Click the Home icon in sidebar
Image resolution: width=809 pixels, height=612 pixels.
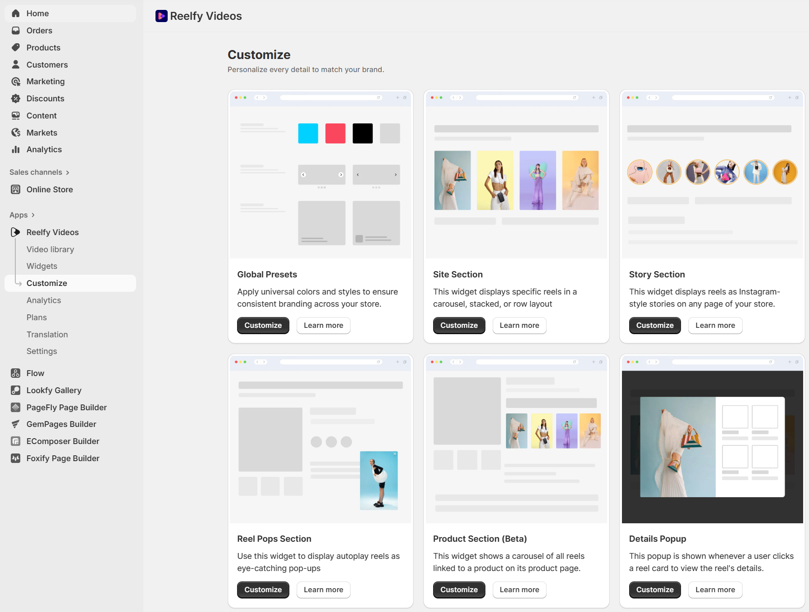[x=16, y=14]
